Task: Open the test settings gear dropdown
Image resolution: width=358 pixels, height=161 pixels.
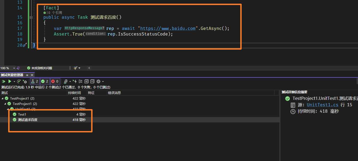Action: coord(100,81)
